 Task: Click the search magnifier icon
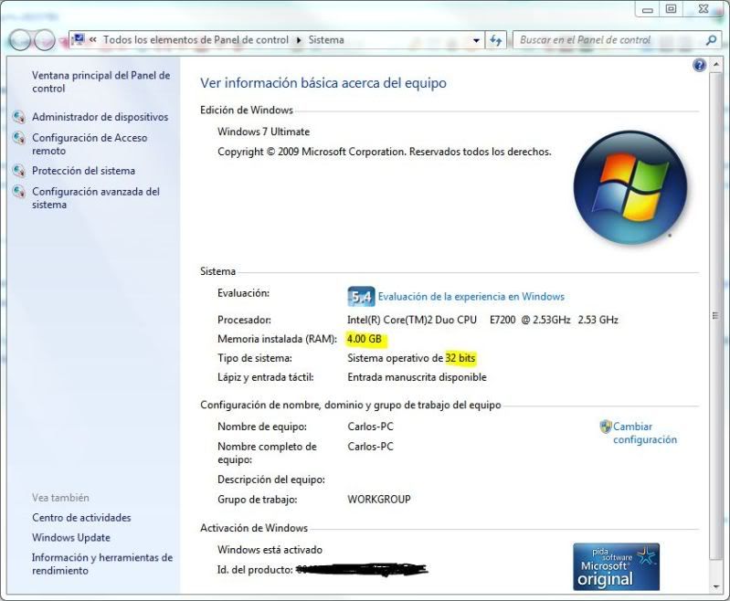tap(711, 40)
